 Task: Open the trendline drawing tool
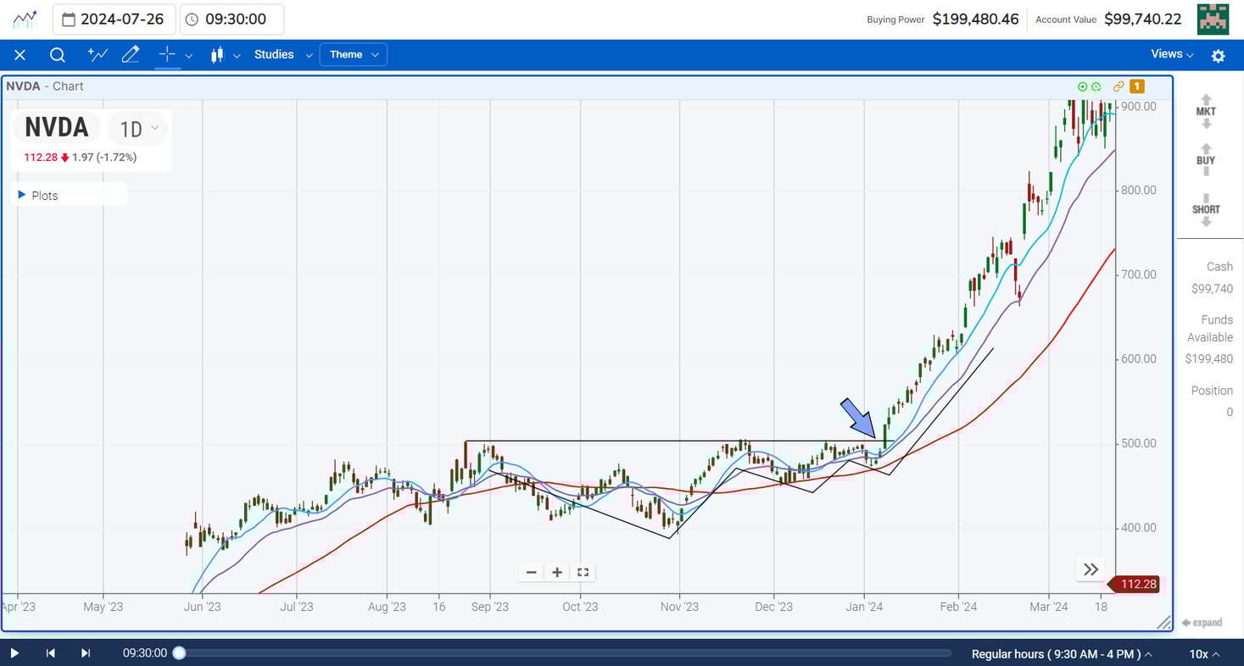97,54
